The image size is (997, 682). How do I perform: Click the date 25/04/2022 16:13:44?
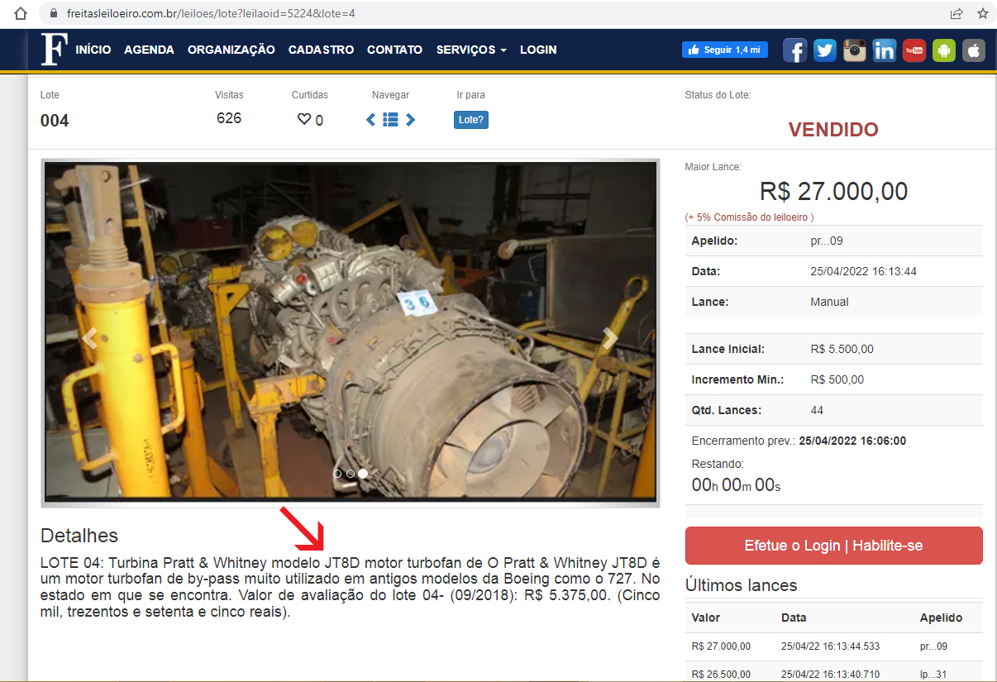click(863, 271)
